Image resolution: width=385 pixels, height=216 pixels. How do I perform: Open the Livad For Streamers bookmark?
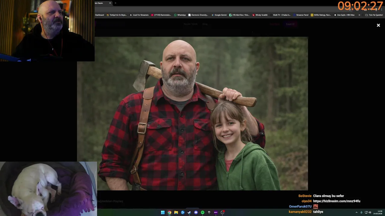tap(139, 15)
